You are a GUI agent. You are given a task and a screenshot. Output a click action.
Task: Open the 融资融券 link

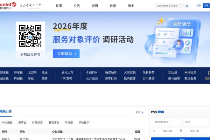[111, 72]
